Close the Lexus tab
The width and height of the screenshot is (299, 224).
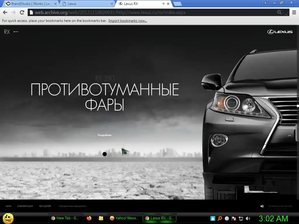click(112, 3)
